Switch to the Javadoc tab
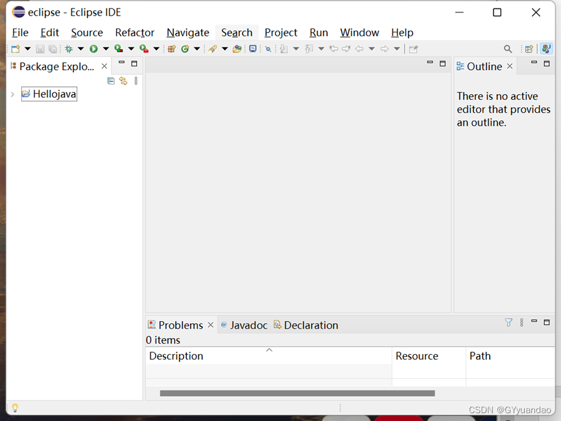This screenshot has height=421, width=561. pyautogui.click(x=248, y=325)
